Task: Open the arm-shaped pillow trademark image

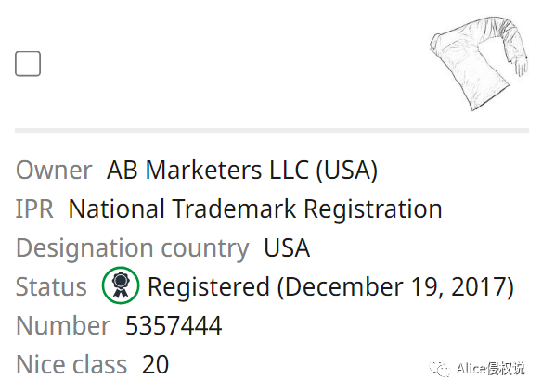Action: pos(479,63)
